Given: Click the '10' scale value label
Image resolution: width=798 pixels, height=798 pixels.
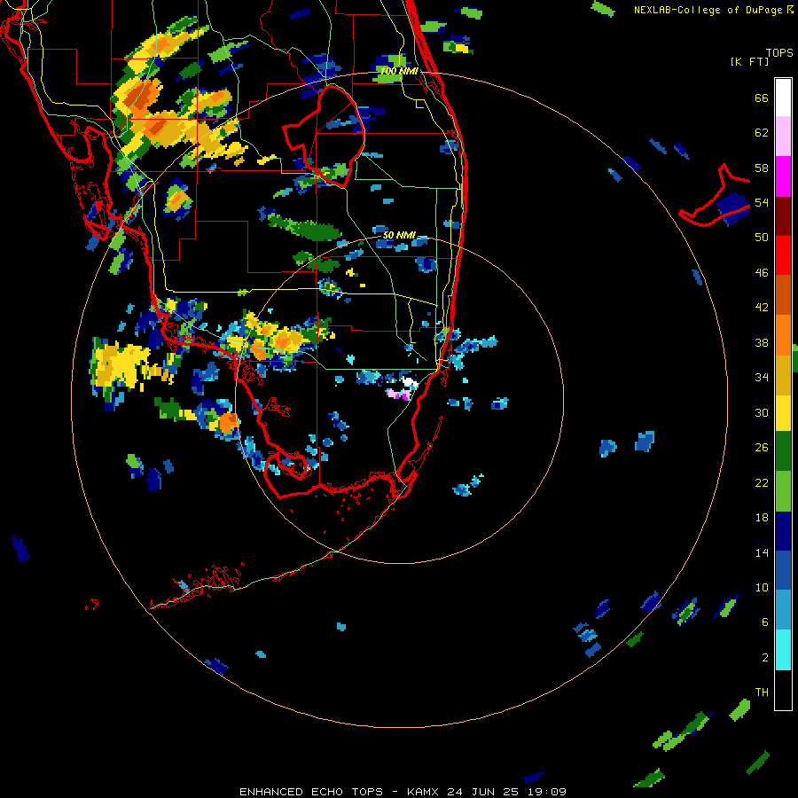Looking at the screenshot, I should tap(762, 587).
